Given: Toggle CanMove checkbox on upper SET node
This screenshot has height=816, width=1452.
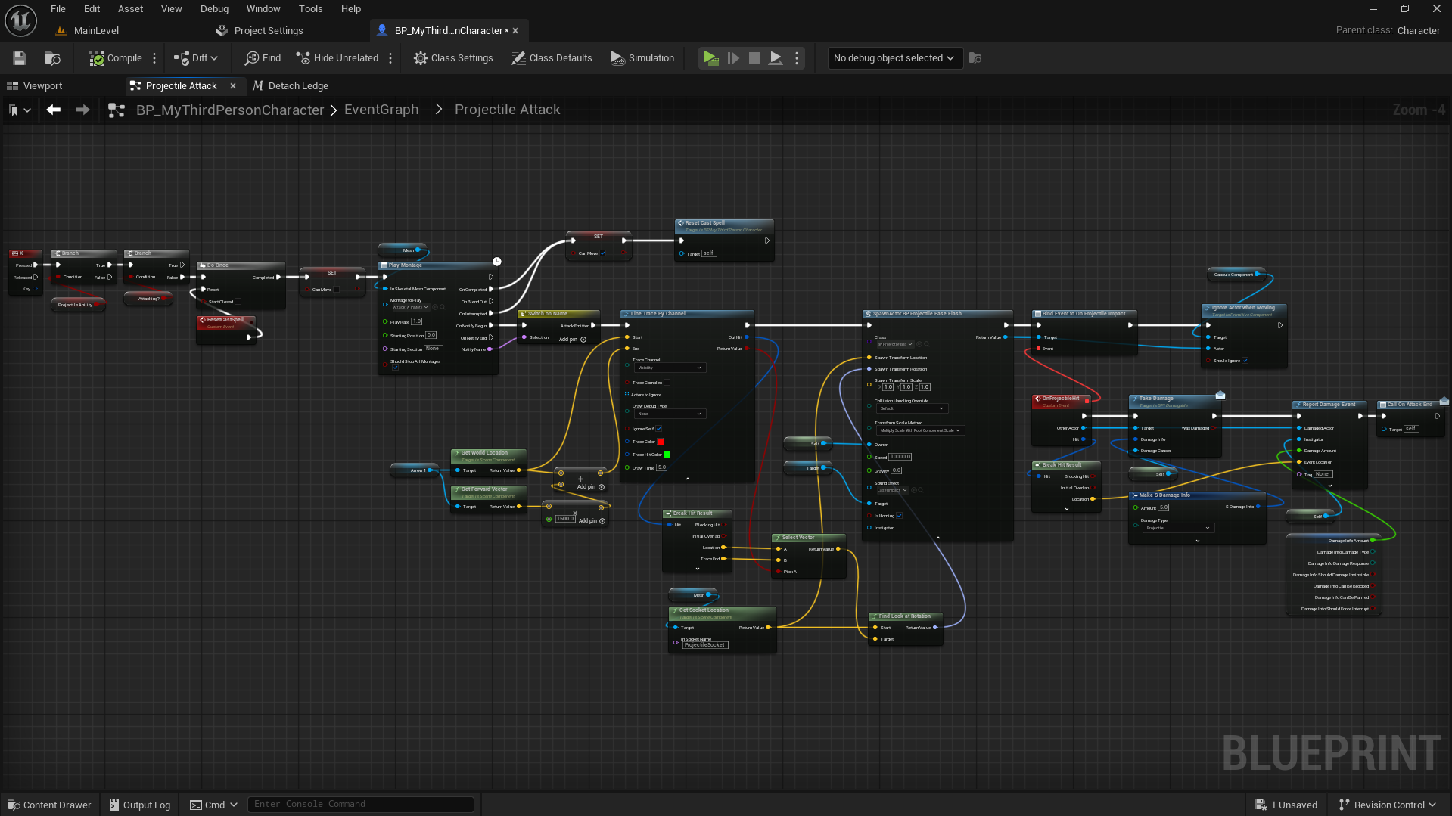Looking at the screenshot, I should tap(602, 253).
